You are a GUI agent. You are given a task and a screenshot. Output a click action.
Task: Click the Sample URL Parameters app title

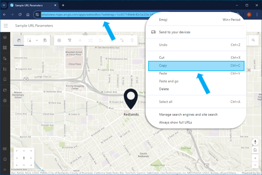[x=34, y=26]
